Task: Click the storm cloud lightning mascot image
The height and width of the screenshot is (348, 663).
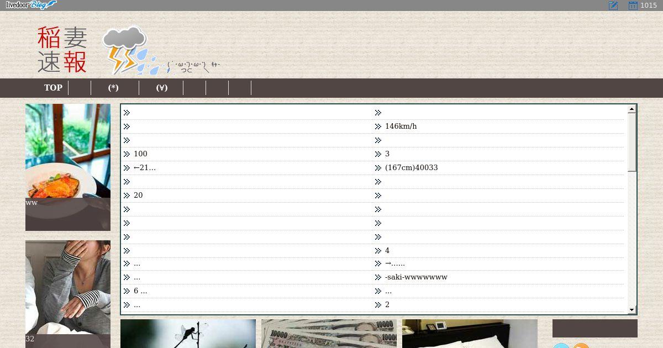Action: (130, 50)
